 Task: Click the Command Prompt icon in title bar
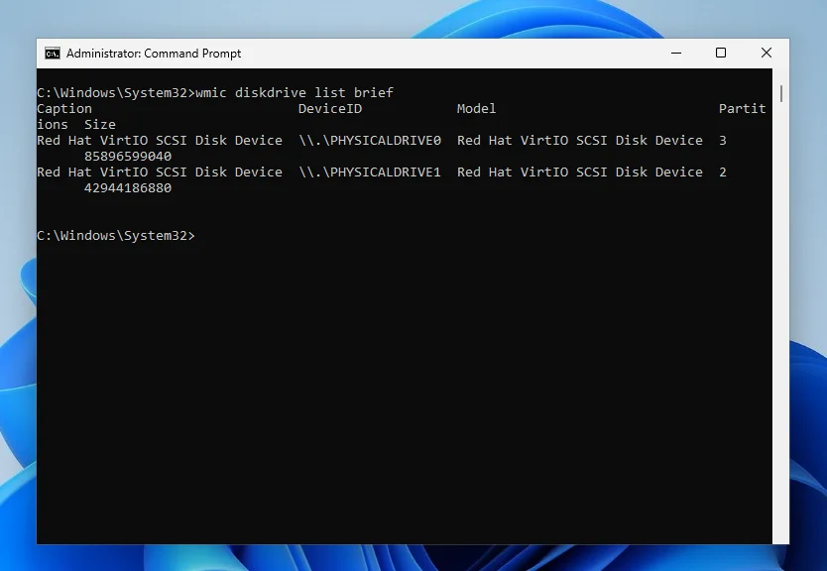click(53, 54)
